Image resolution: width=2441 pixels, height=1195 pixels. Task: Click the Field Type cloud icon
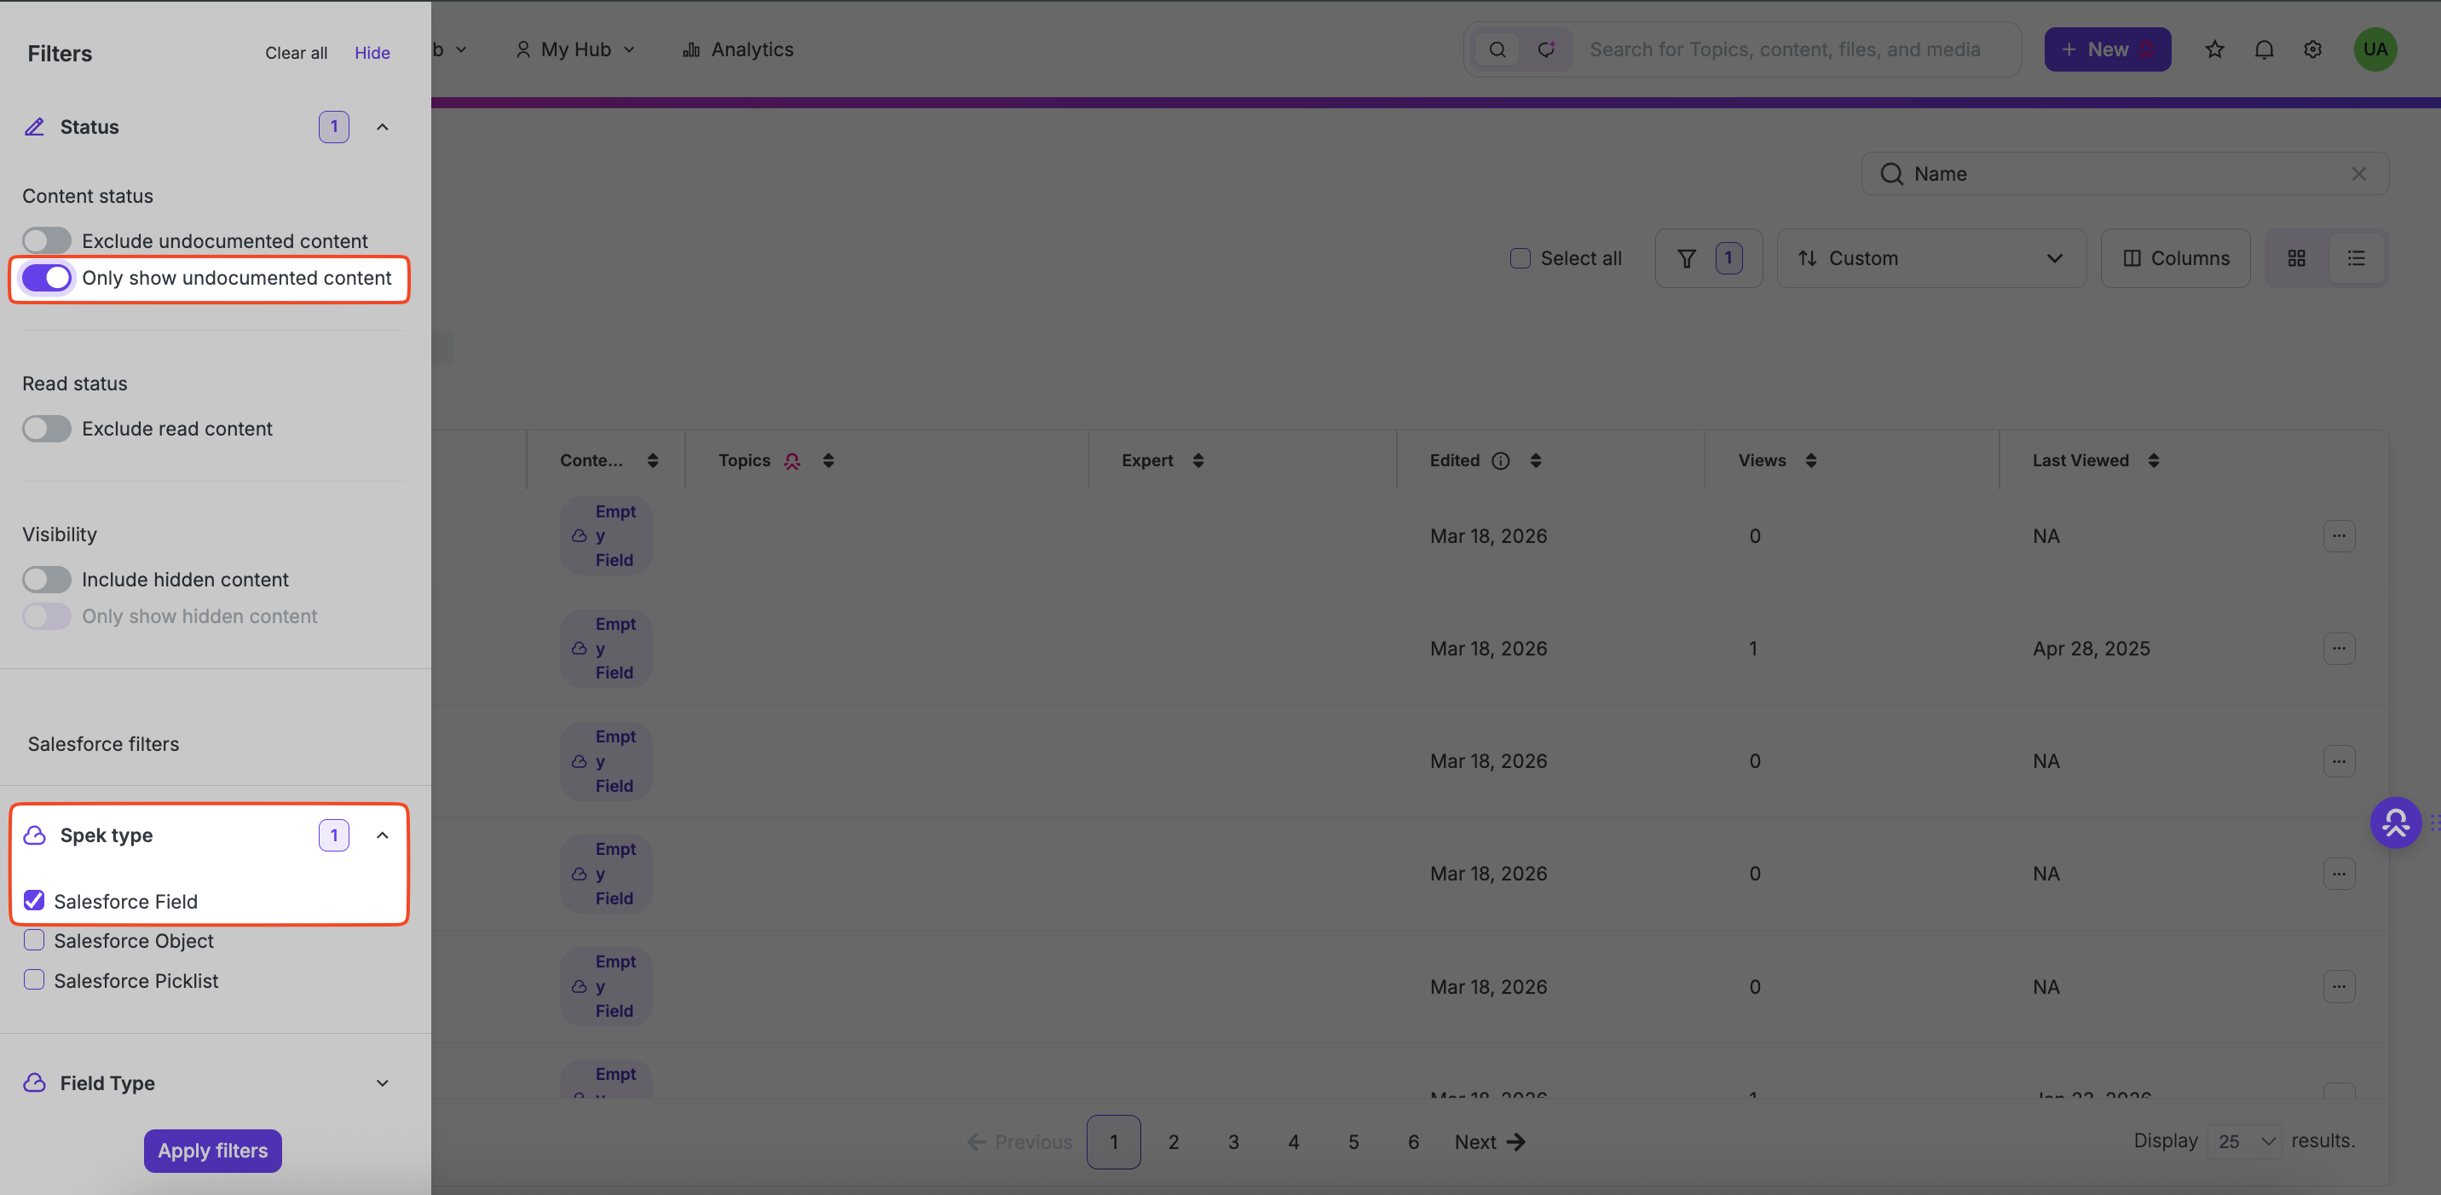(x=34, y=1083)
